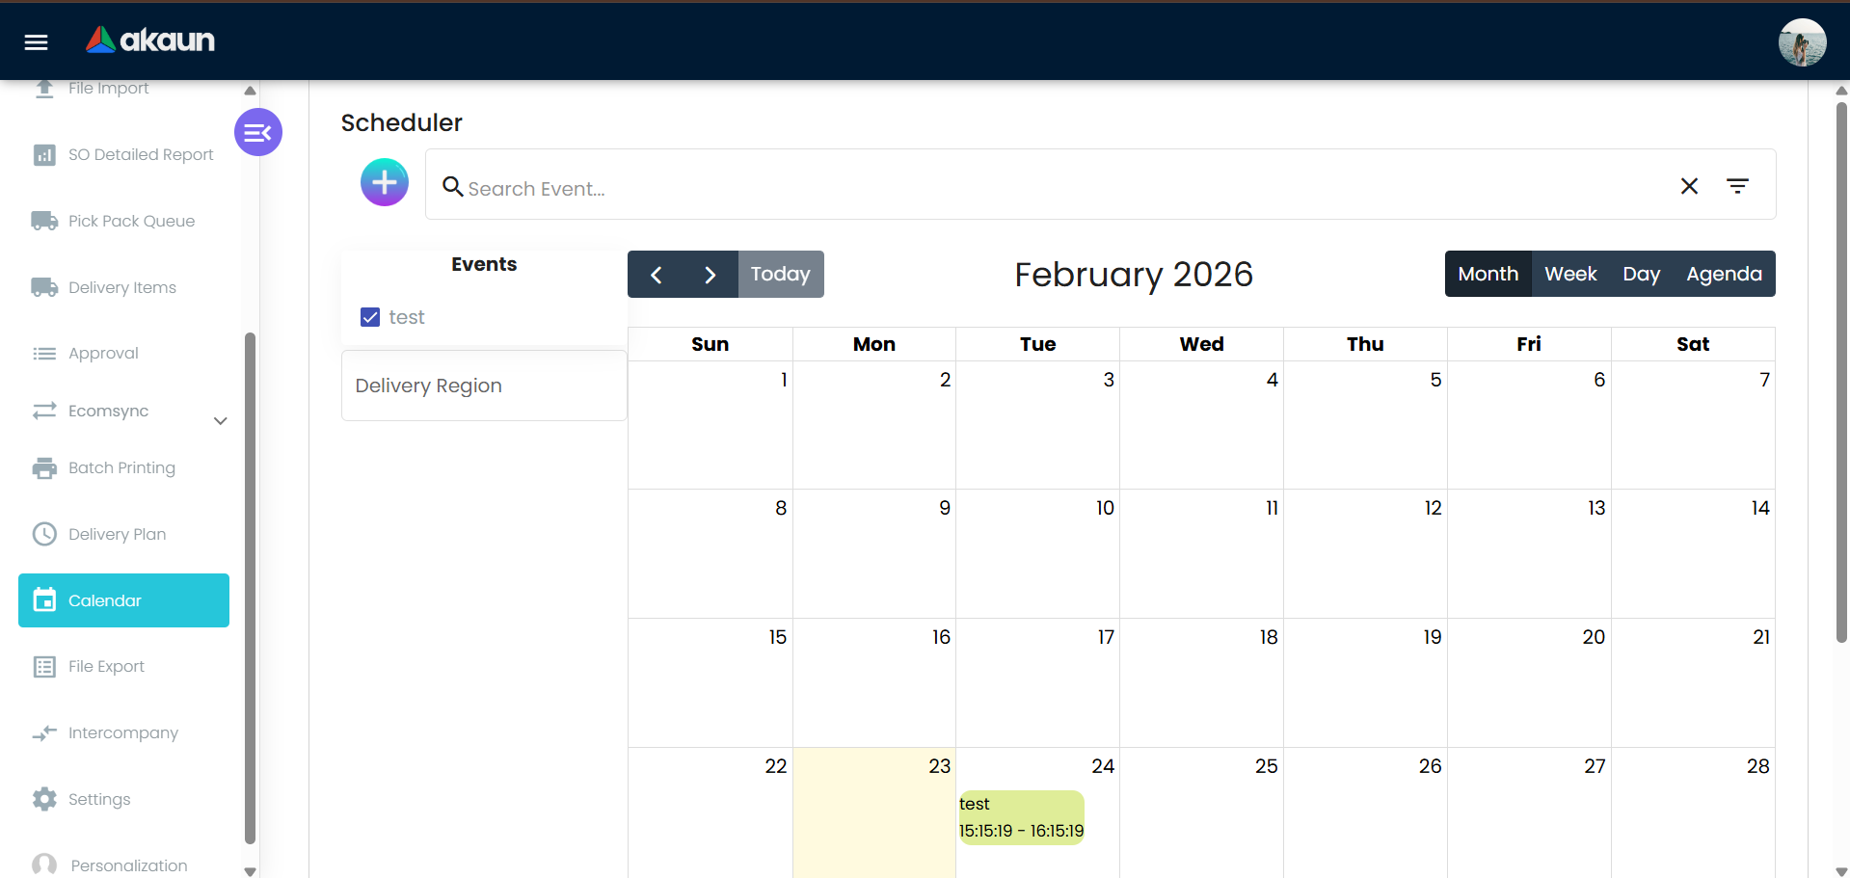Uncheck the test events checkbox
1850x878 pixels.
(x=370, y=317)
